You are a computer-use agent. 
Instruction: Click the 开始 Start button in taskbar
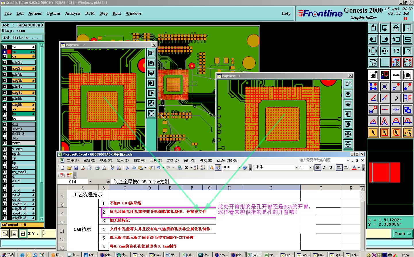(x=8, y=255)
